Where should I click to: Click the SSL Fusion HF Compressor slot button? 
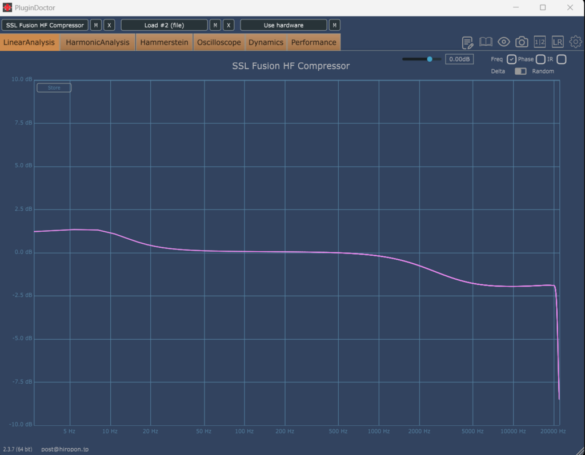click(45, 25)
